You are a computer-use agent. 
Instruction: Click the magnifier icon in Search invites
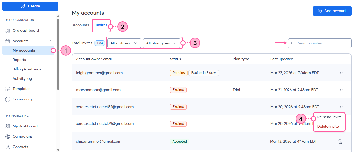tap(293, 43)
